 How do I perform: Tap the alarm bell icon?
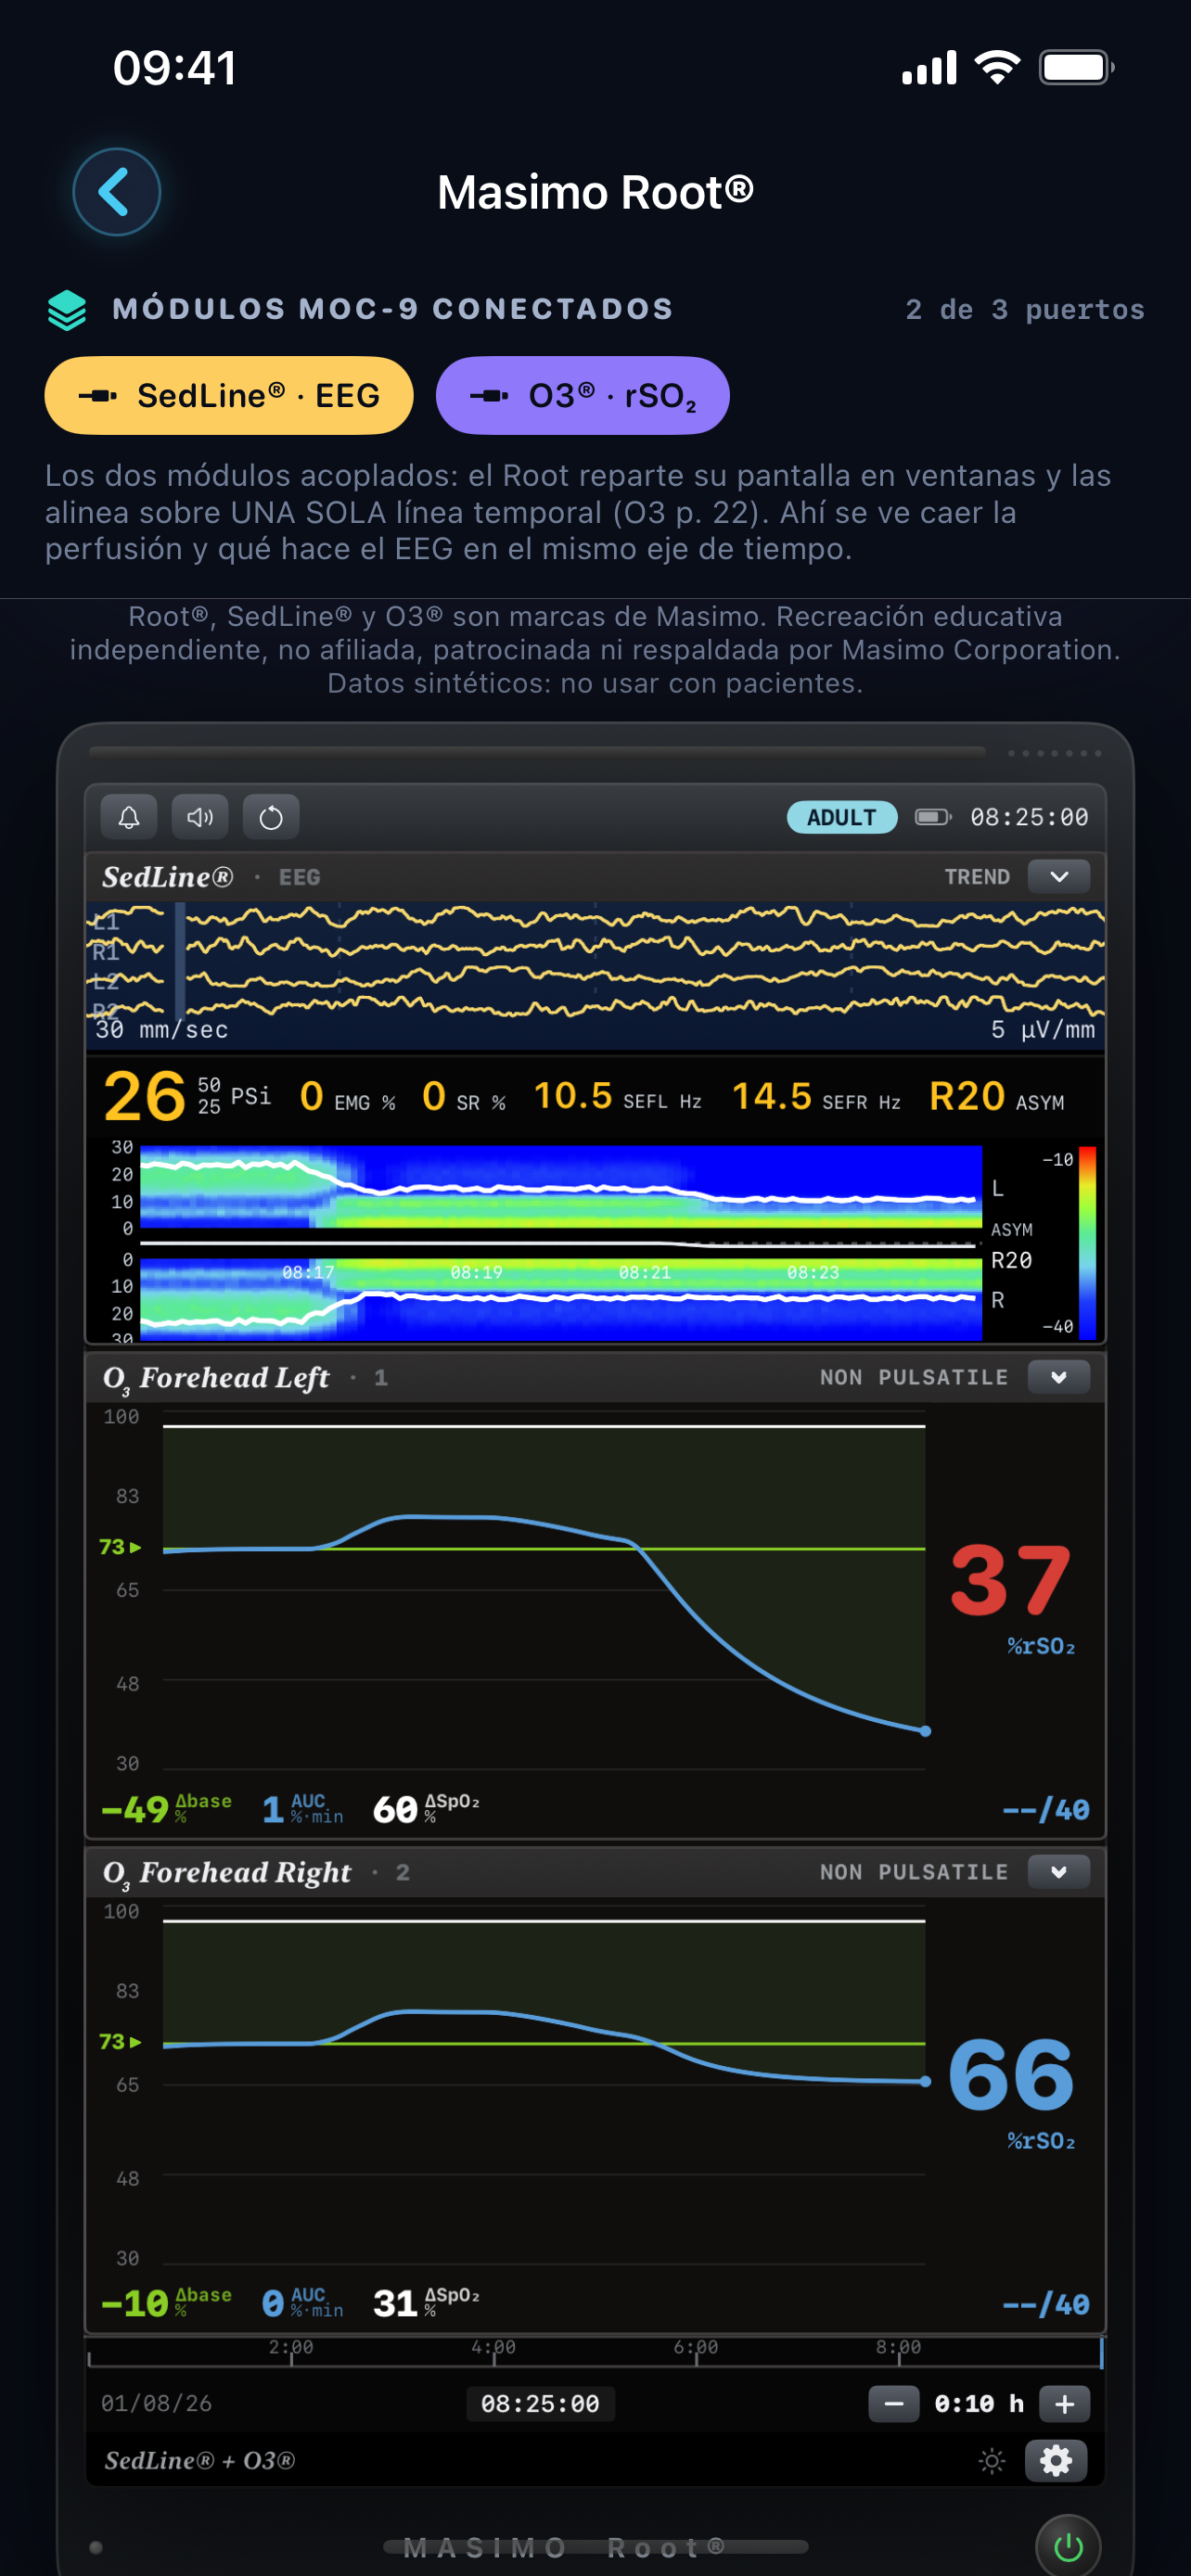click(129, 818)
